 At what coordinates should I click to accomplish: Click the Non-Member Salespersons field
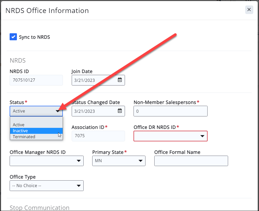tap(170, 111)
